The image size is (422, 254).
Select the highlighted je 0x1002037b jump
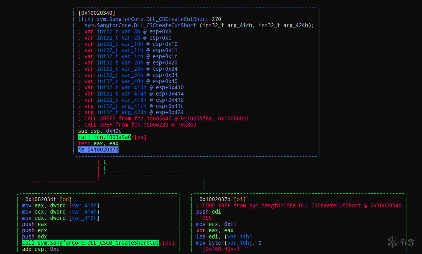(98, 150)
